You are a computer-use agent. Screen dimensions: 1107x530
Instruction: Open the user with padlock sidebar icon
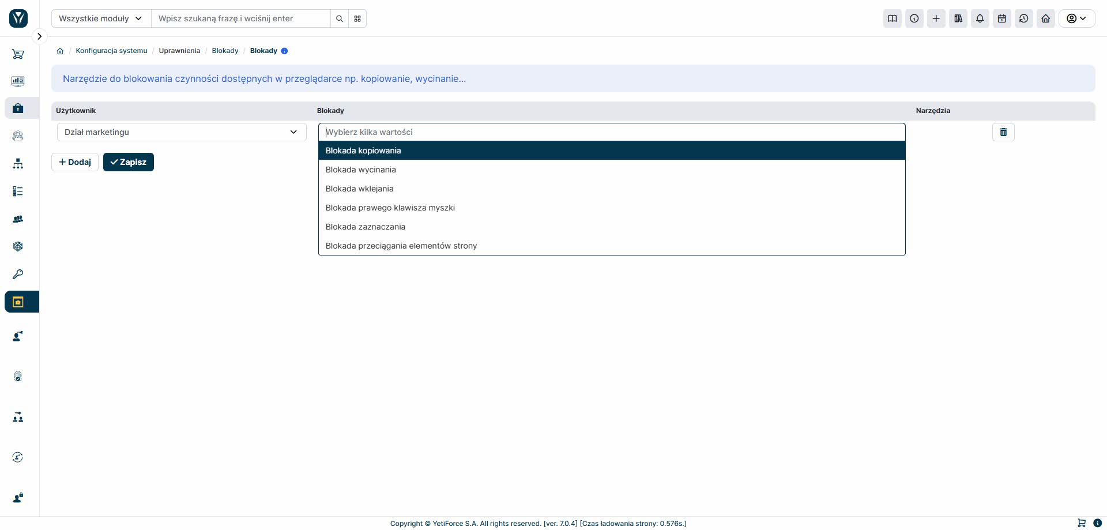click(x=18, y=498)
